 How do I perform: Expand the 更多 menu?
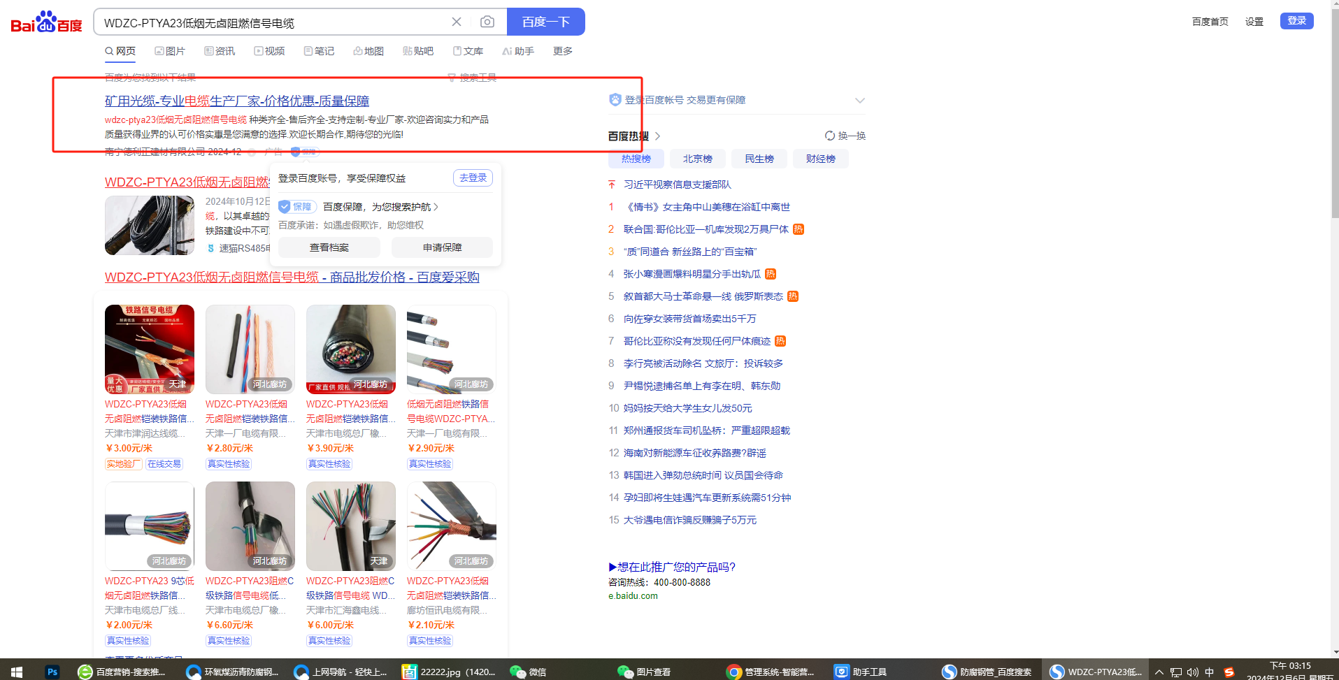pos(563,51)
